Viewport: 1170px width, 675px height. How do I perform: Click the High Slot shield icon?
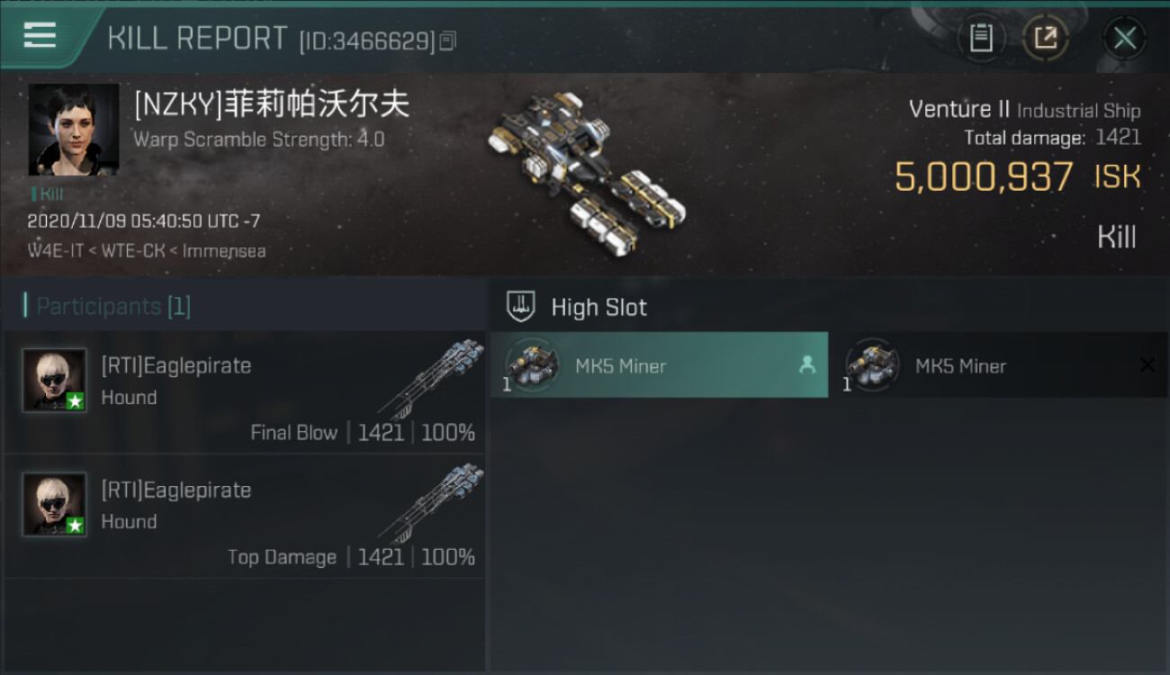(521, 306)
